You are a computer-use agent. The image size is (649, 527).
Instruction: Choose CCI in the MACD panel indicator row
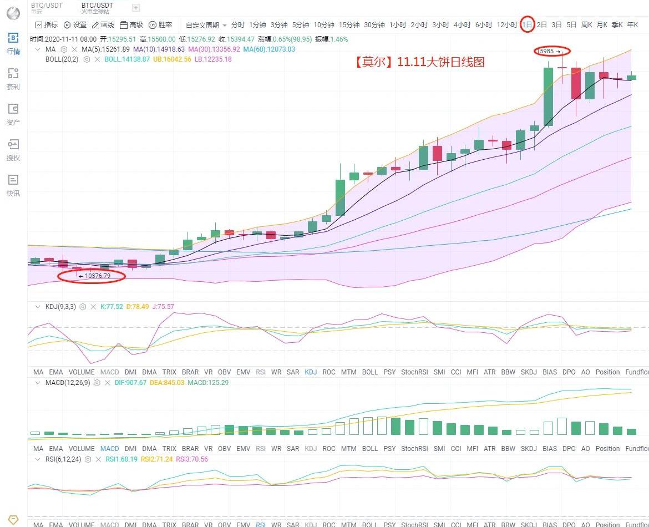(x=456, y=449)
